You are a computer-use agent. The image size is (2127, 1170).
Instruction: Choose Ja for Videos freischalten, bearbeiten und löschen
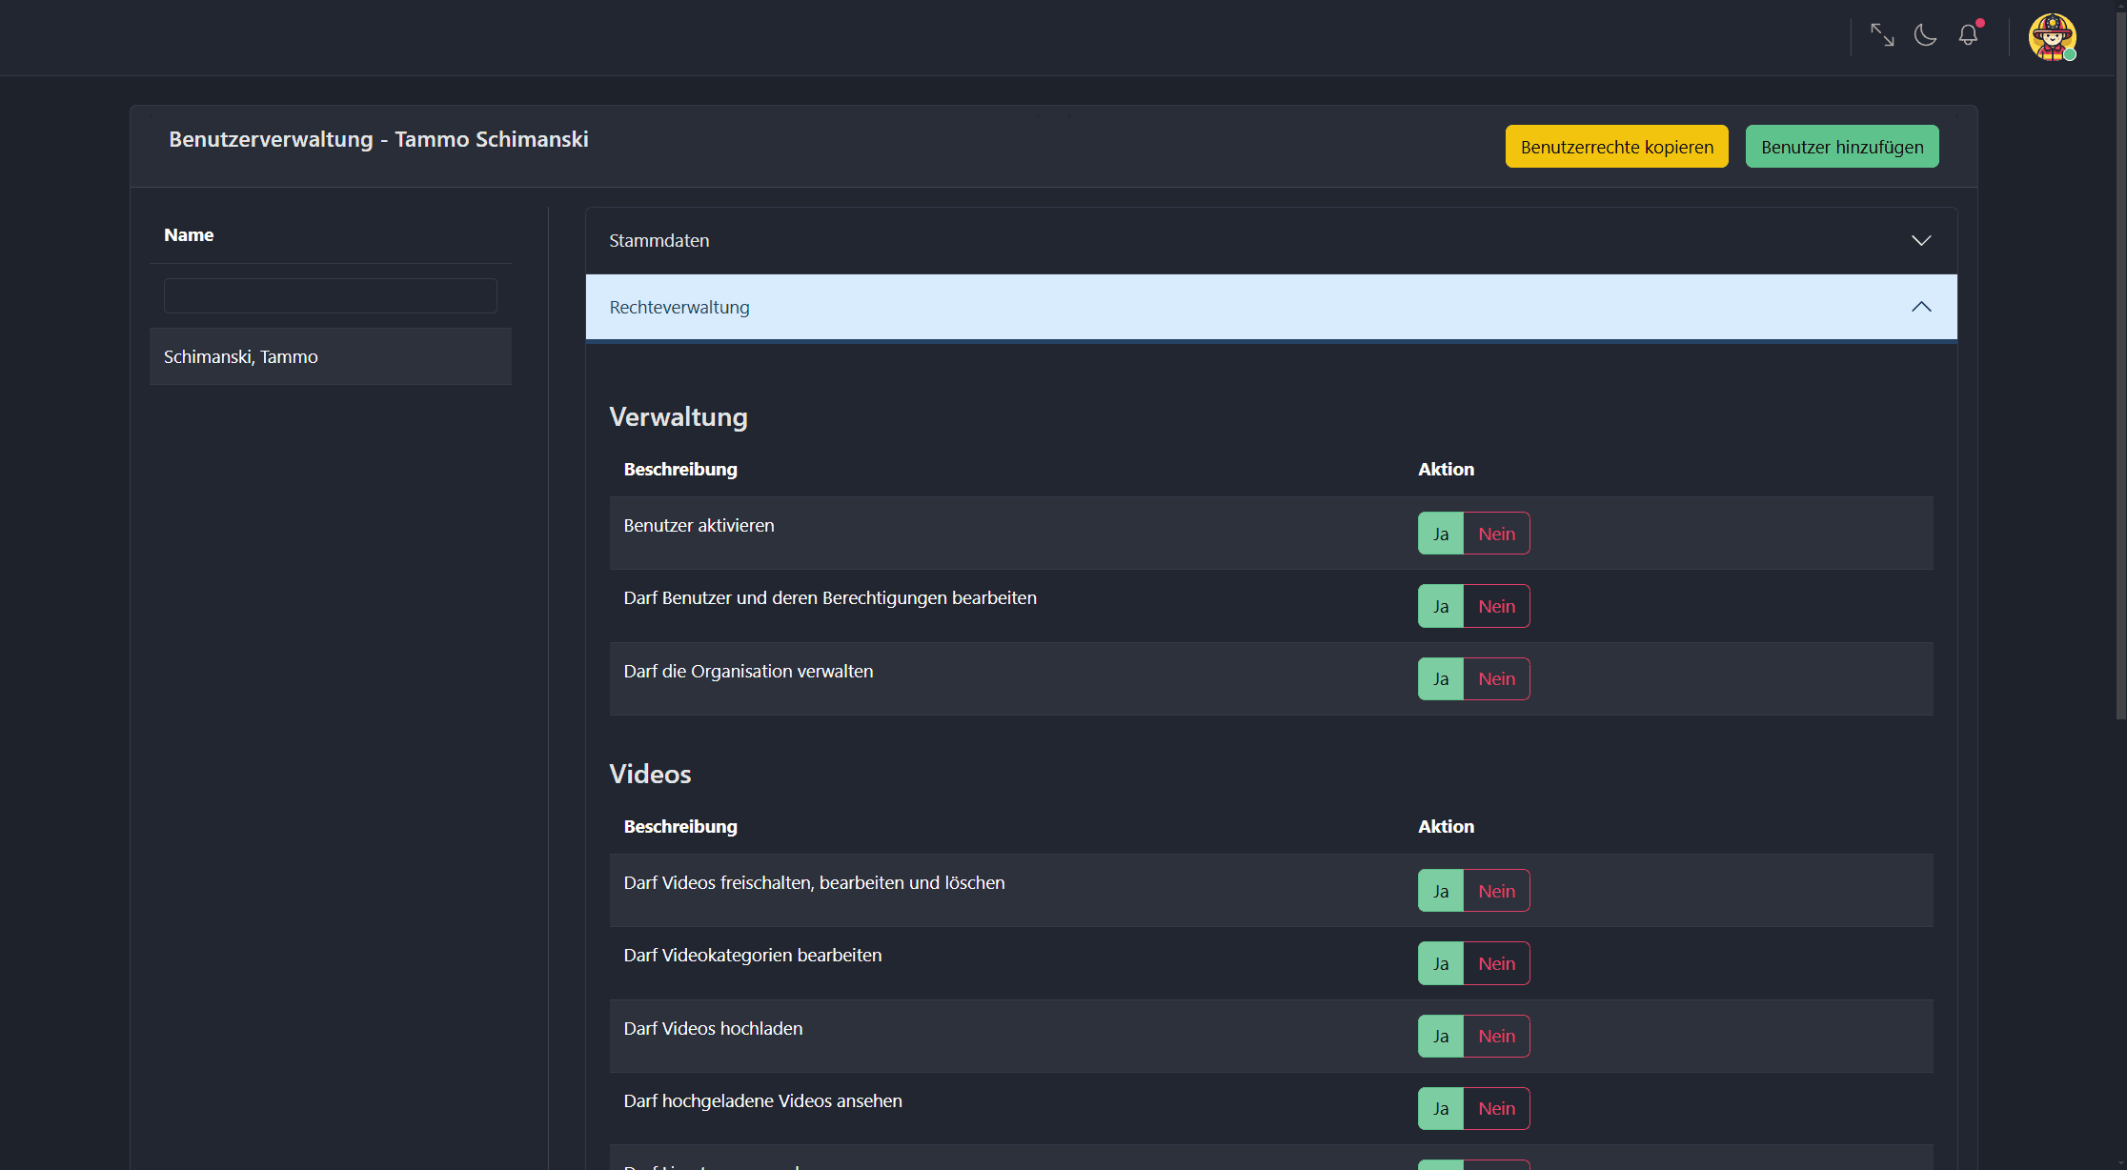[x=1440, y=891]
